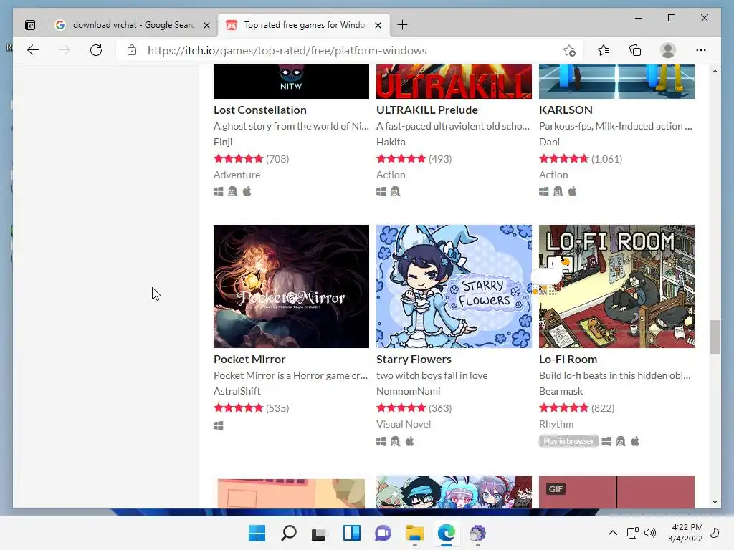Screen dimensions: 734x550
Task: Visit developer Dani's page
Action: tap(549, 142)
